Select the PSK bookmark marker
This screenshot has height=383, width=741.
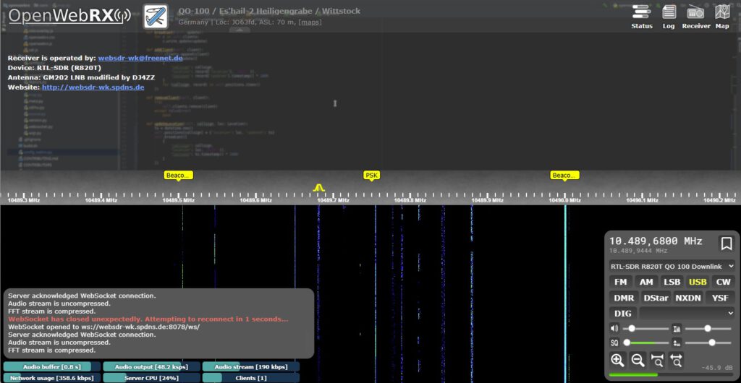coord(372,175)
